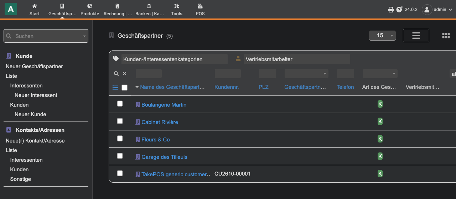This screenshot has height=199, width=456.
Task: Click the Vertriebsmitarbeiter person icon
Action: tap(238, 59)
